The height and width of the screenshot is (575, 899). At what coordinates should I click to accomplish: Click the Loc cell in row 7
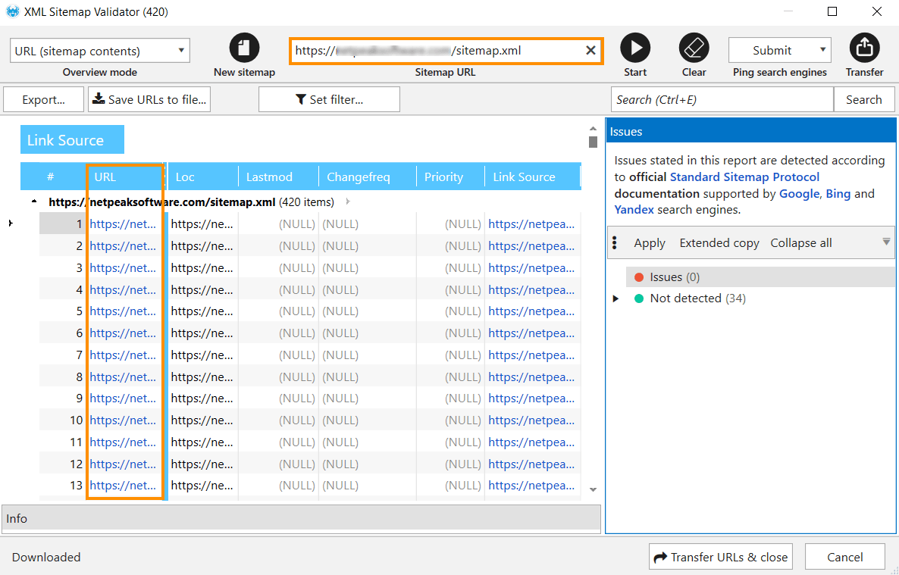[x=202, y=355]
